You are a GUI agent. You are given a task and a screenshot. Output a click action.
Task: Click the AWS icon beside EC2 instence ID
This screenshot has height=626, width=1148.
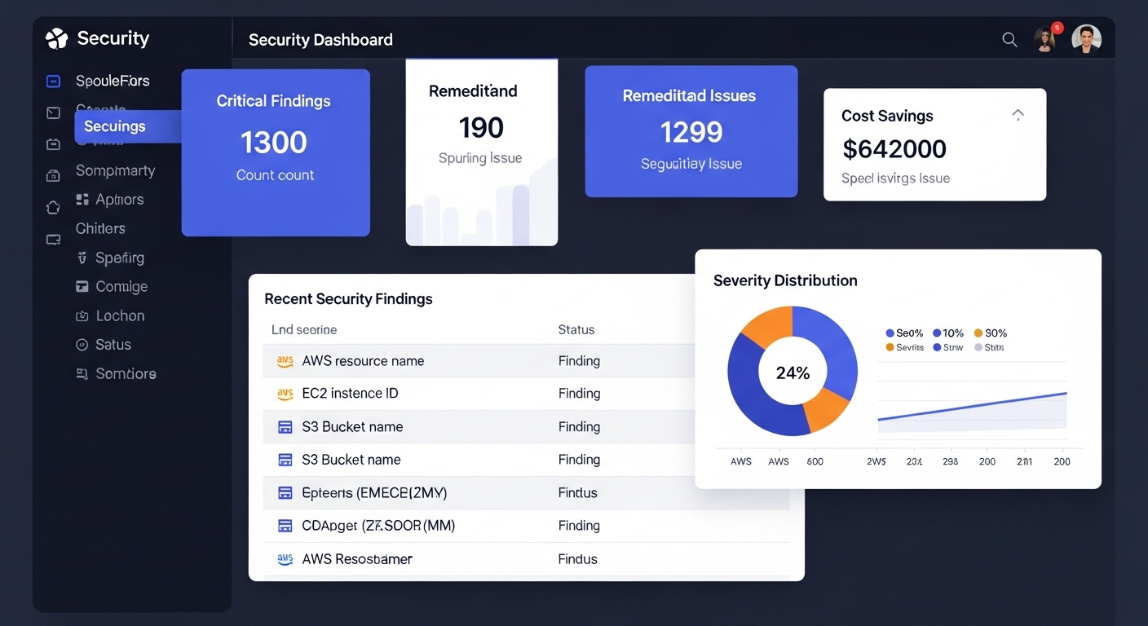click(285, 394)
